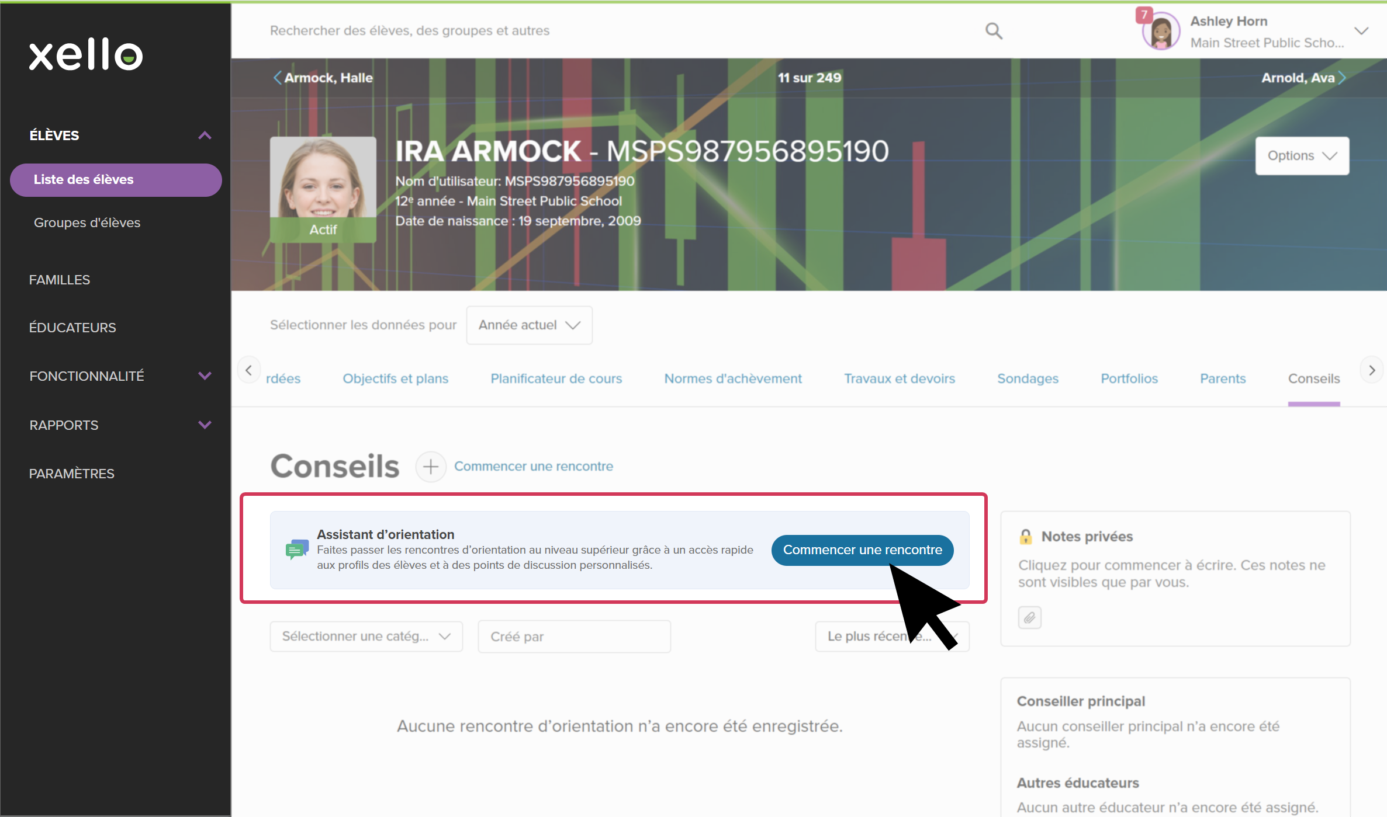
Task: Open the Normes d'achèvement tab
Action: (x=733, y=378)
